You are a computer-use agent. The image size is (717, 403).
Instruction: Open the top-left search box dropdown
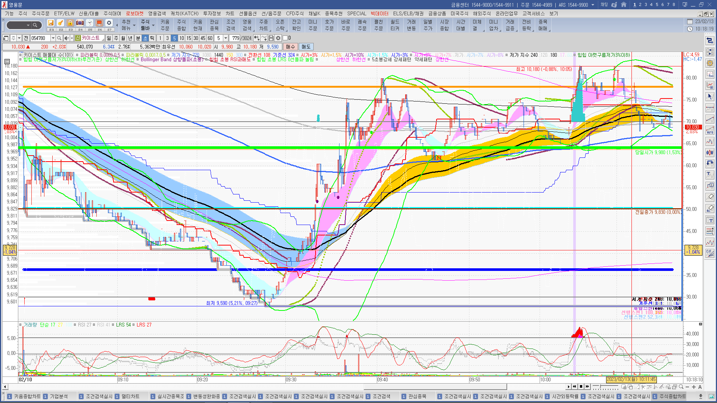[28, 25]
